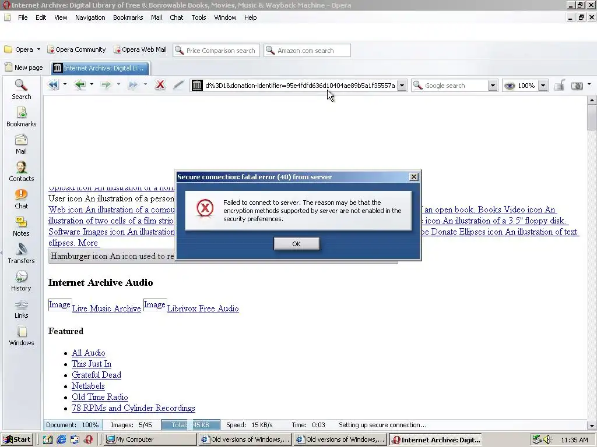Open the Google search engine dropdown
The image size is (597, 447).
point(493,86)
